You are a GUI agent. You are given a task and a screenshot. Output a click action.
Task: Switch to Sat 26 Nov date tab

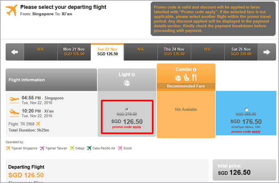point(241,52)
